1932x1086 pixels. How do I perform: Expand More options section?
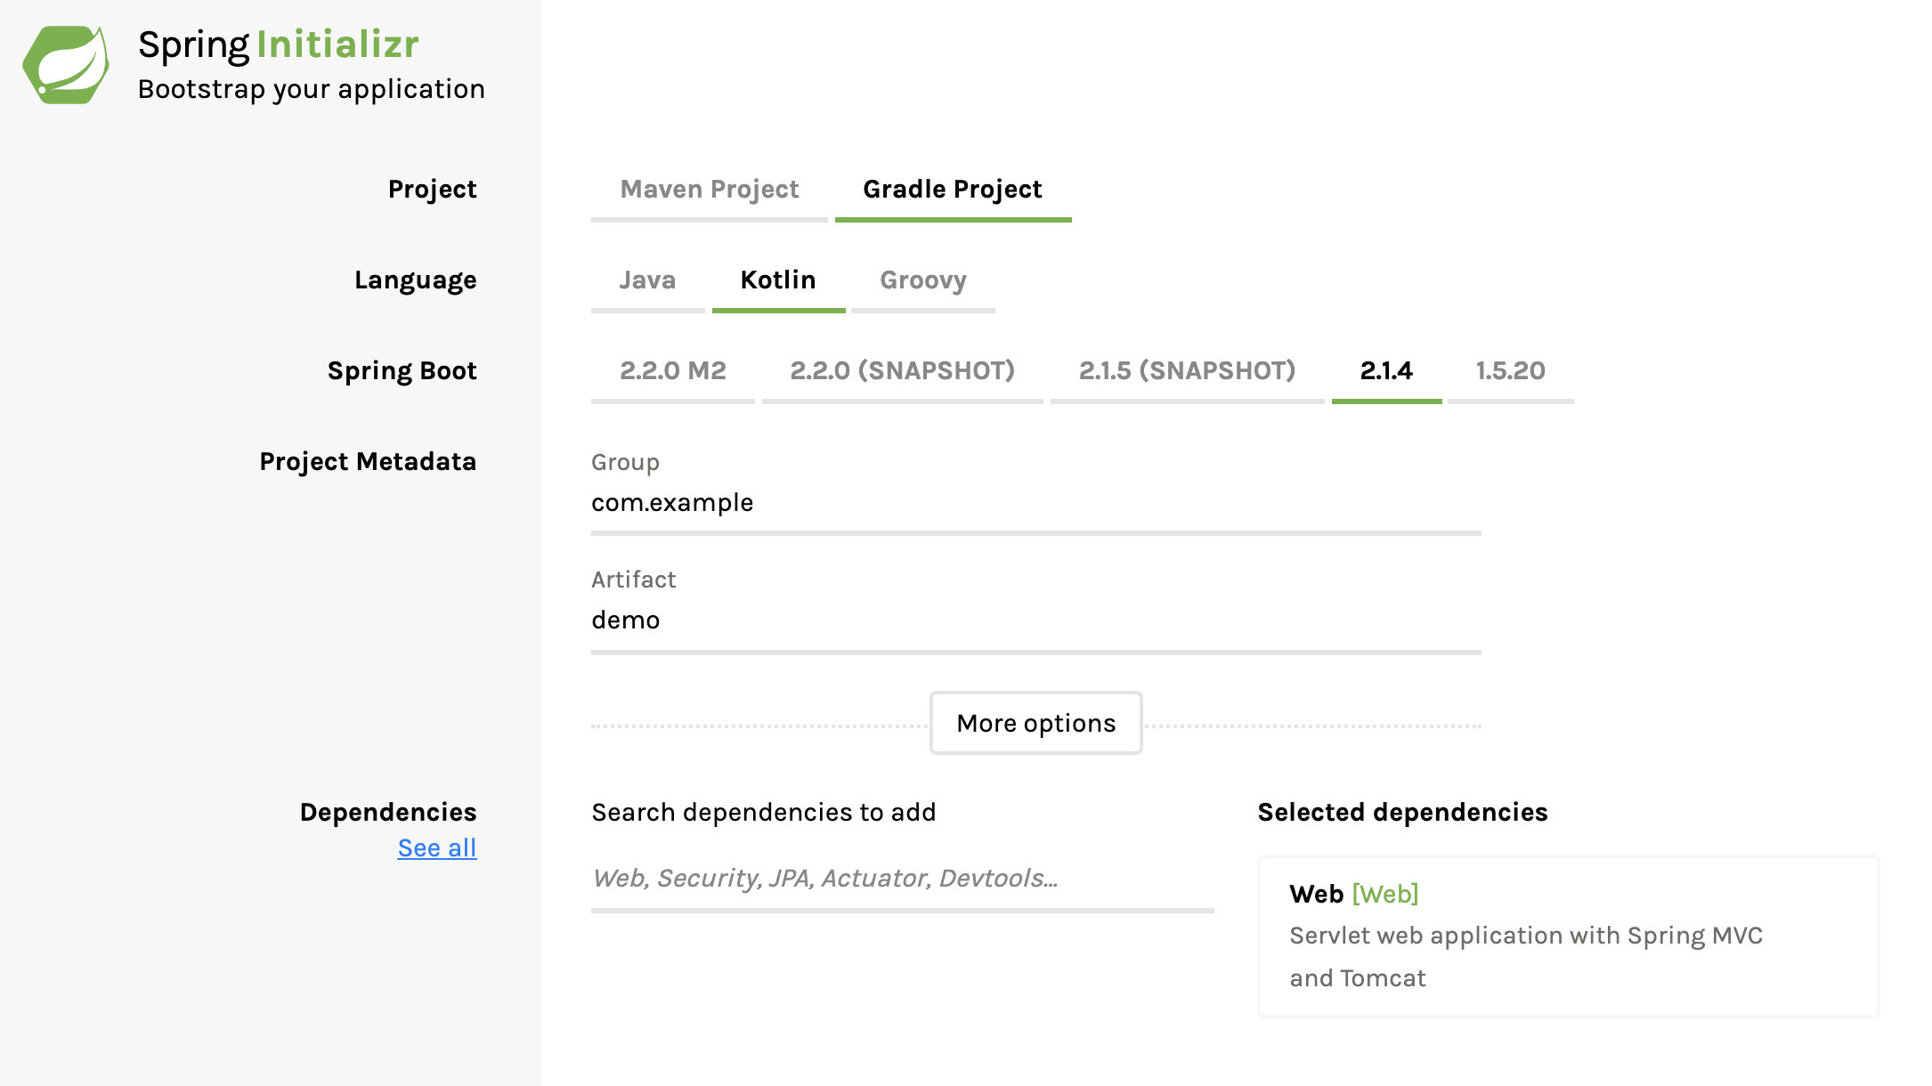click(1036, 723)
